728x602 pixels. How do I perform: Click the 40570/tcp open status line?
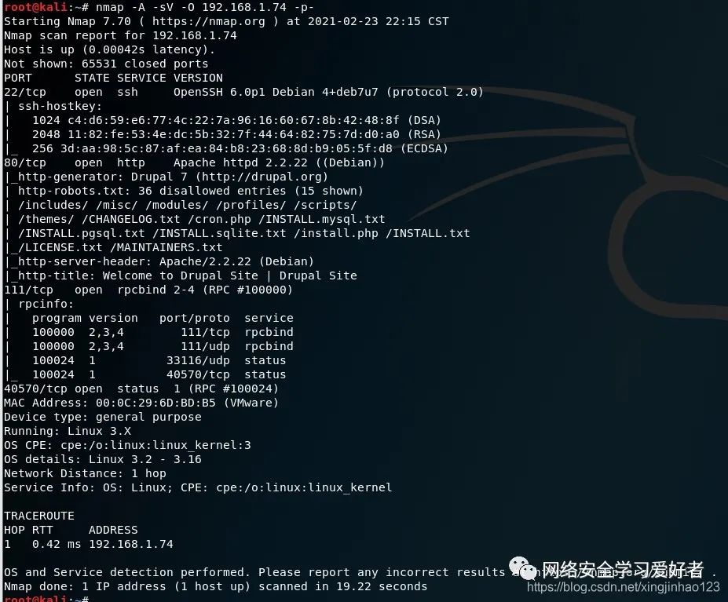coord(141,389)
